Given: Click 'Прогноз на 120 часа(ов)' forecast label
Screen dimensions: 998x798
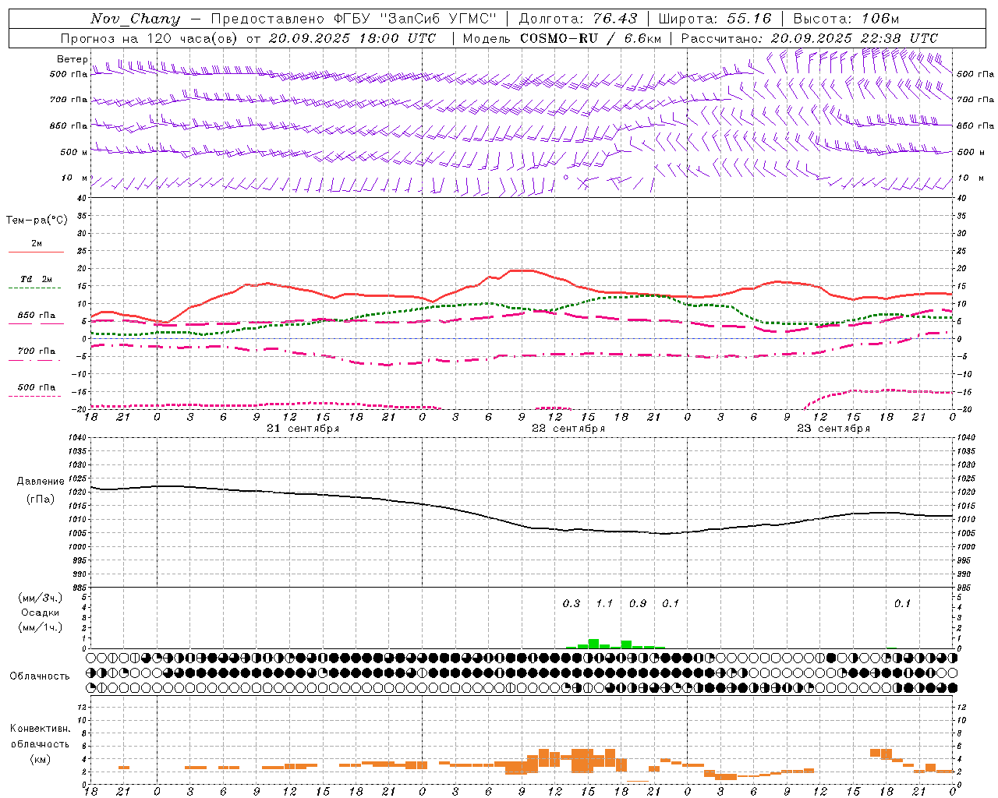Looking at the screenshot, I should pyautogui.click(x=150, y=38).
